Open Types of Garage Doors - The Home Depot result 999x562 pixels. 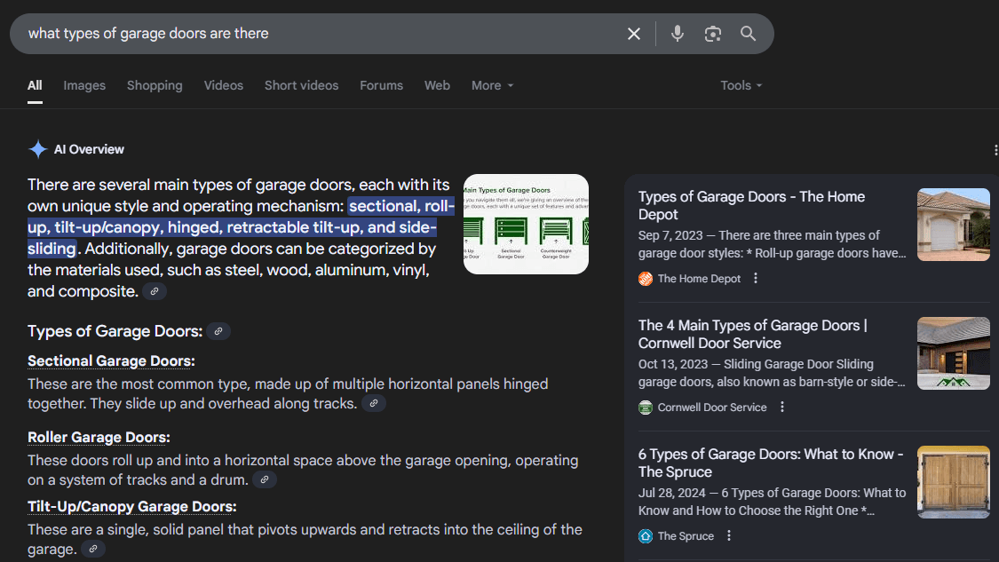(x=751, y=205)
